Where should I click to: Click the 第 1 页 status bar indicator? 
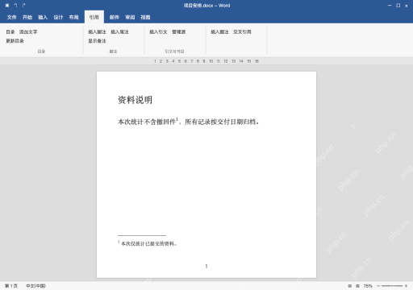point(11,286)
